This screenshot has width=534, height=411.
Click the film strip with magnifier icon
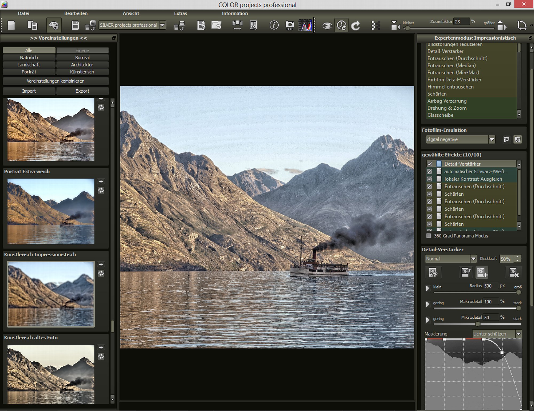tap(253, 26)
